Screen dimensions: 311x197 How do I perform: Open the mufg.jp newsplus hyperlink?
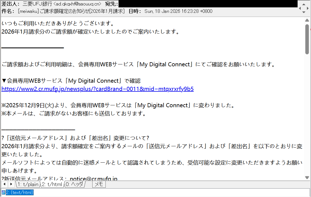click(x=97, y=89)
